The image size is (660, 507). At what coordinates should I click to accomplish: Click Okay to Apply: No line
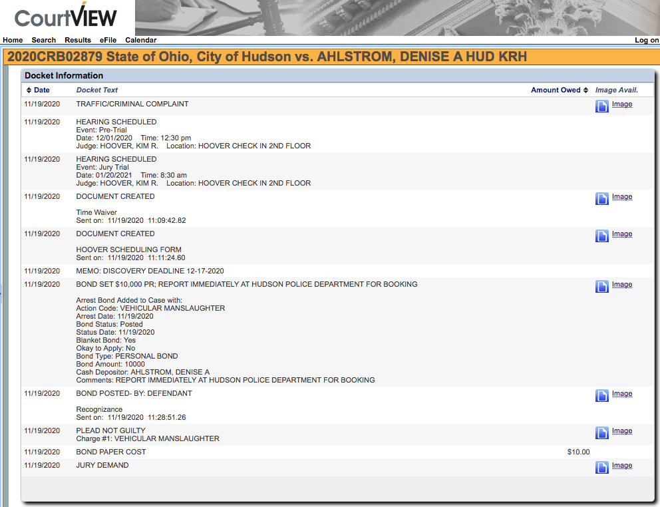coord(106,348)
